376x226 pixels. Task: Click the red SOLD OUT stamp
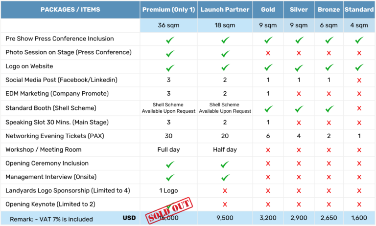168,211
